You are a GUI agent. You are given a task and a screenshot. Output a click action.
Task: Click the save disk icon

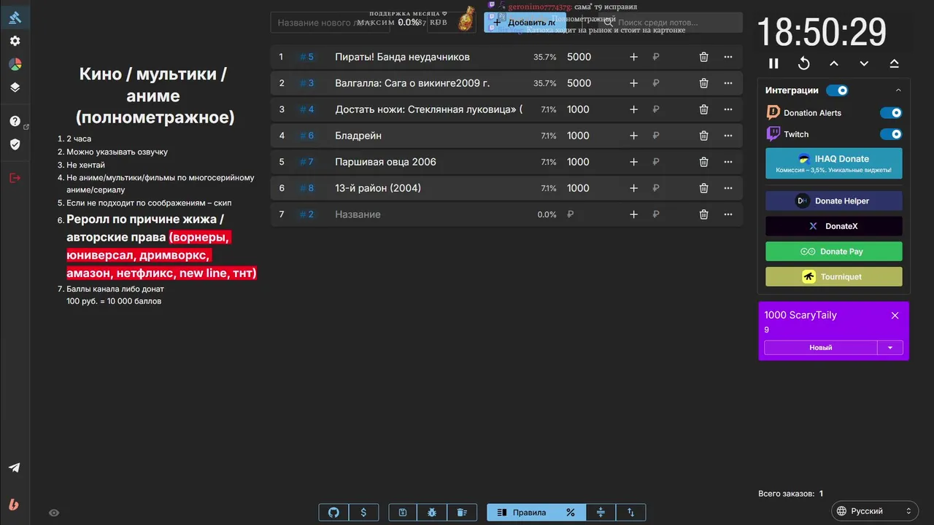click(403, 513)
